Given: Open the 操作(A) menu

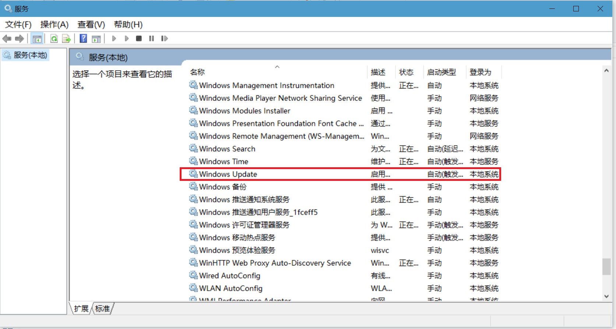Looking at the screenshot, I should pos(54,25).
